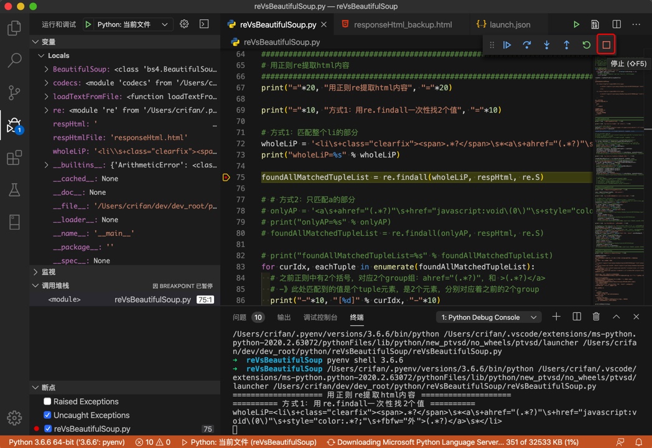Click Downloading Microsoft Python Language Server status
The image size is (652, 448).
pos(452,442)
